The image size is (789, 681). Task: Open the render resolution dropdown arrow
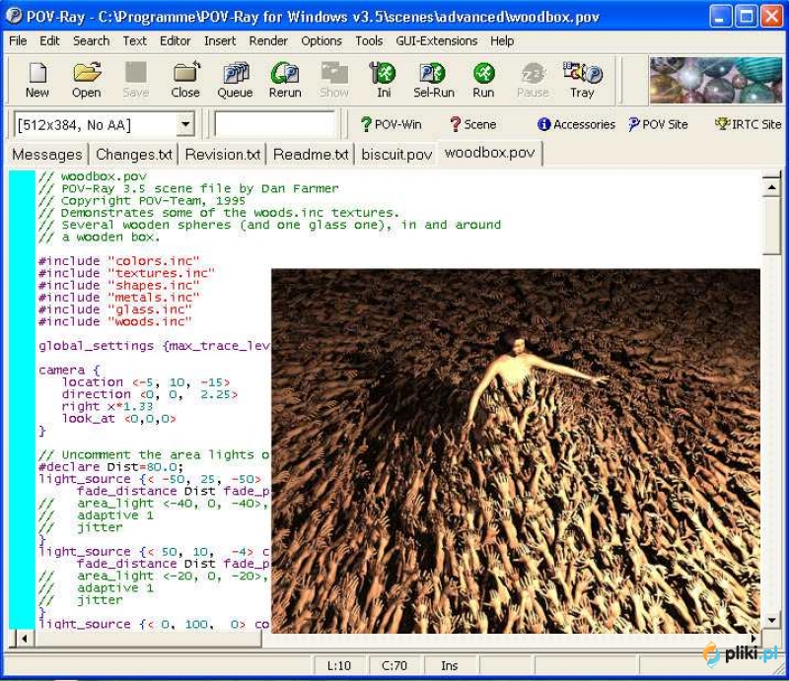(185, 124)
